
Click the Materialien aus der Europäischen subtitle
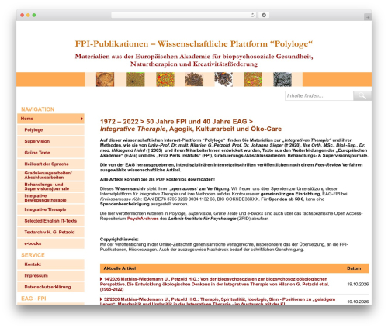tap(194, 60)
